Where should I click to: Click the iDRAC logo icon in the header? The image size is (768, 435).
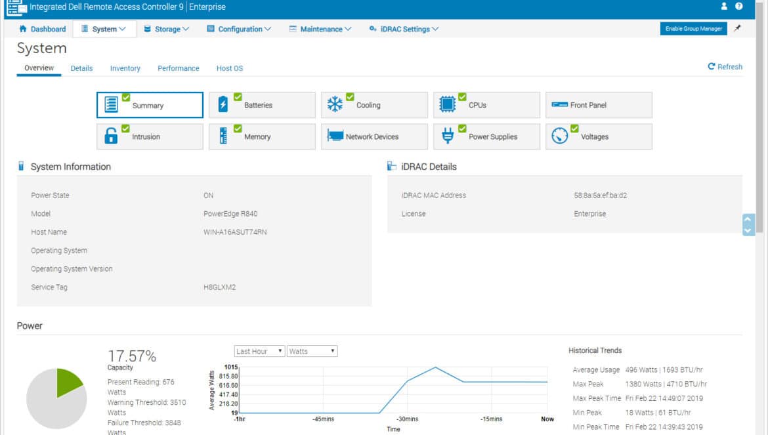(16, 7)
